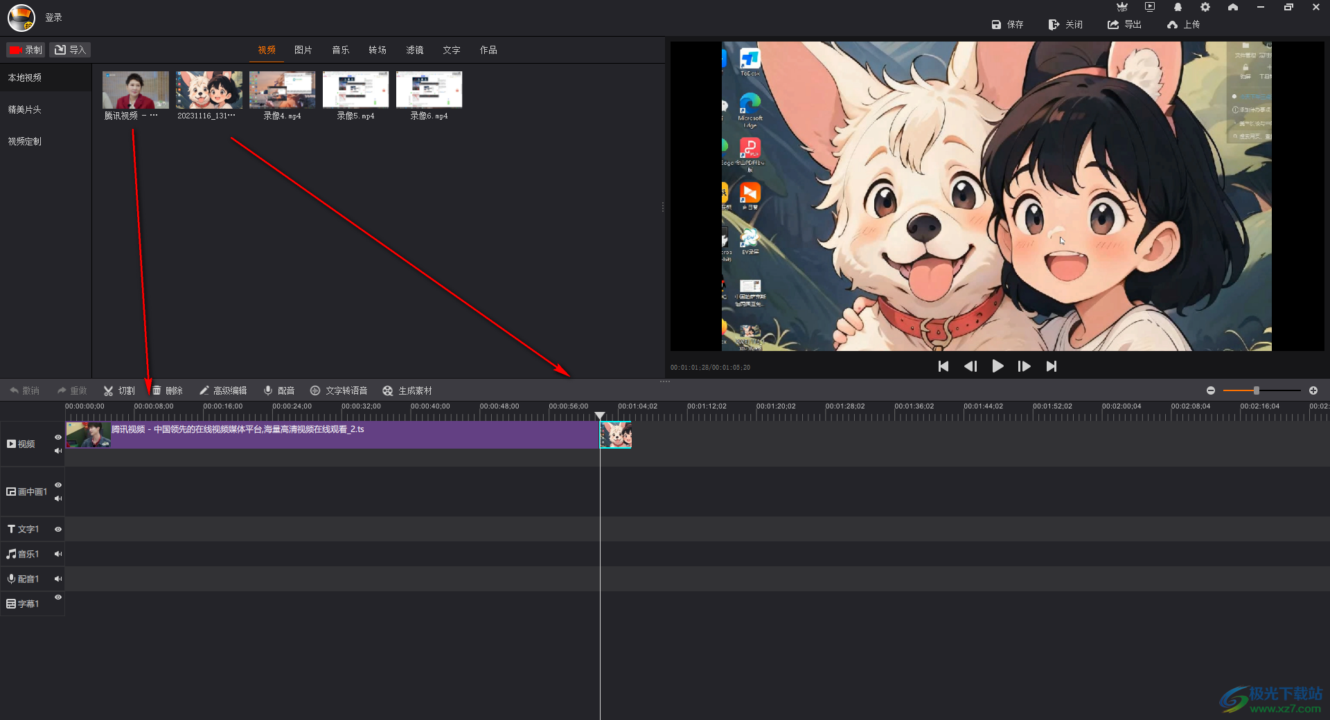1330x720 pixels.
Task: Open 文字转语音 text-to-speech tool
Action: coord(339,390)
